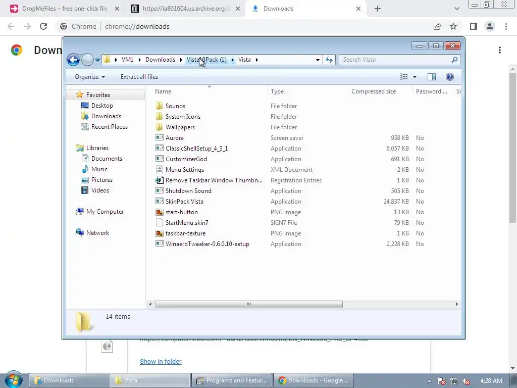Switch to Programs and Features taskbar item

tap(231, 380)
